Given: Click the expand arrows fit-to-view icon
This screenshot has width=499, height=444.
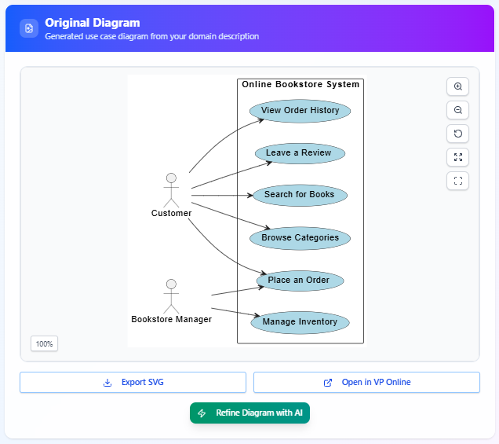Looking at the screenshot, I should [x=458, y=157].
